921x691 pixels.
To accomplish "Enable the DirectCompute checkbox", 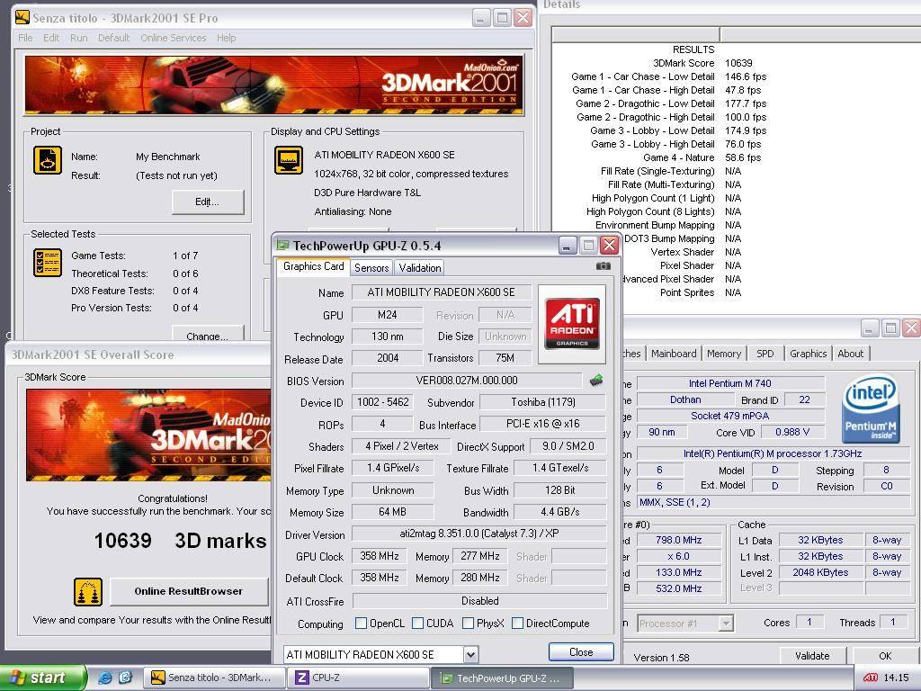I will [x=517, y=623].
